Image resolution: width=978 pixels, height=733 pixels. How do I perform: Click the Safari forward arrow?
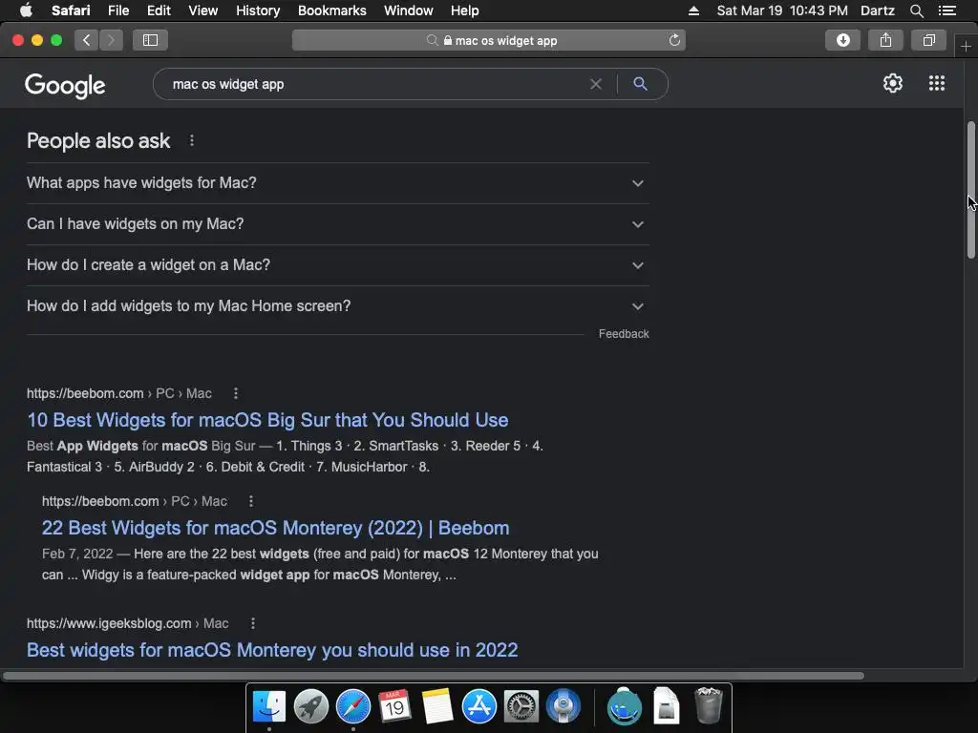(111, 40)
